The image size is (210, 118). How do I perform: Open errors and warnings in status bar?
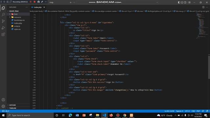tap(6, 111)
